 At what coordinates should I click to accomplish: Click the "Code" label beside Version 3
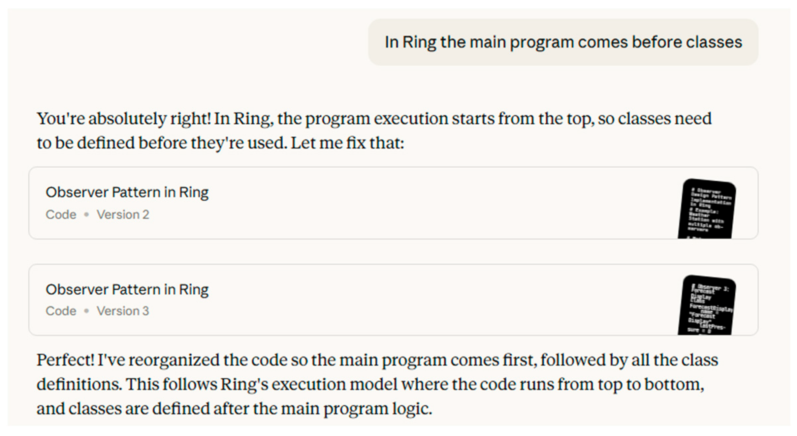click(61, 311)
